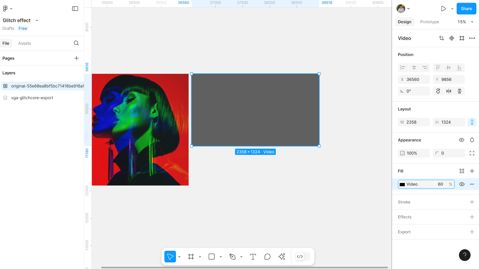The height and width of the screenshot is (269, 479).
Task: Open shape tool options dropdown arrow
Action: 221,257
